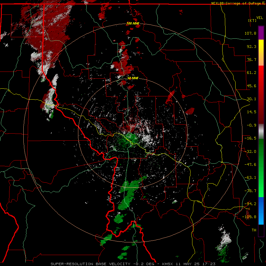
Task: Click the -16.5 velocity scale value
Action: tap(250, 138)
